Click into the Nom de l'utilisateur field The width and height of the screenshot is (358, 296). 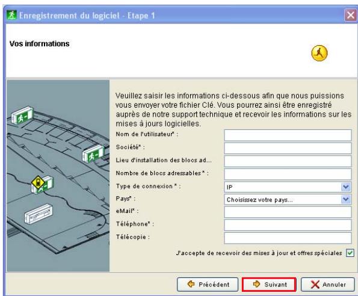[x=288, y=135]
